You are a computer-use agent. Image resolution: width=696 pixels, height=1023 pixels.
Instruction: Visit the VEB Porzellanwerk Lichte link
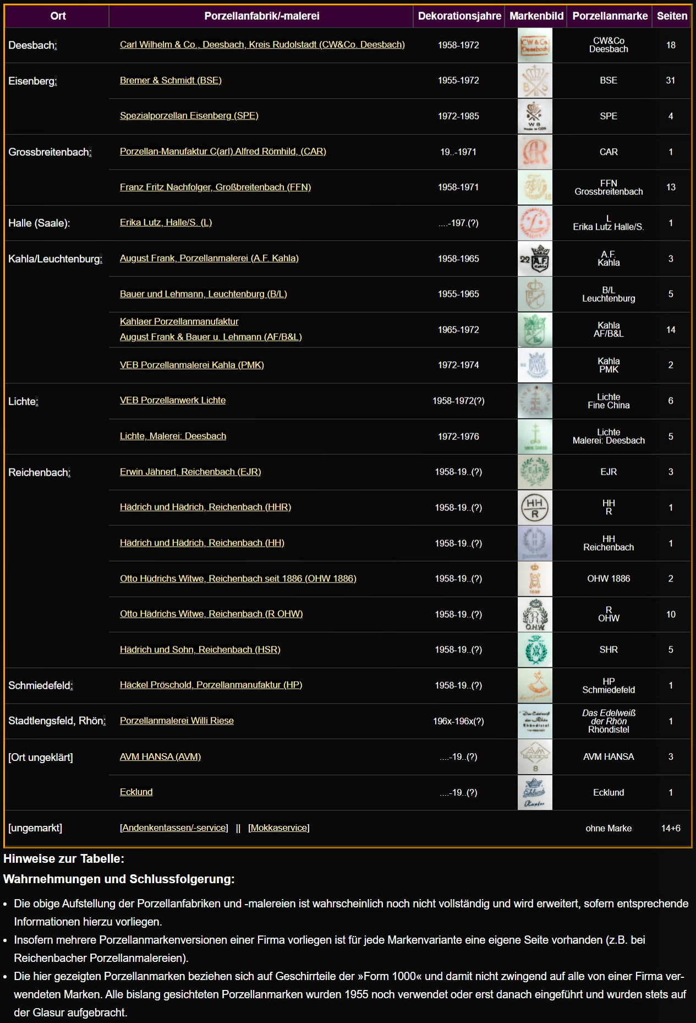(173, 400)
